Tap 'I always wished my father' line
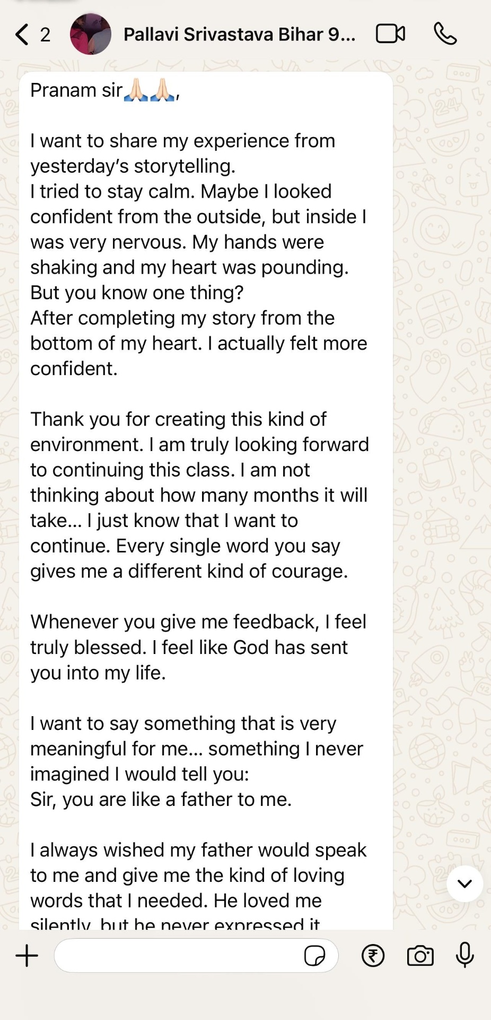 (198, 850)
